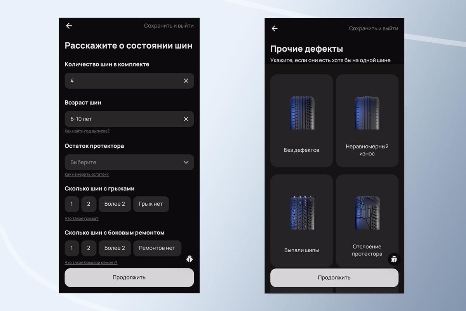Select Грыж нет option

[x=151, y=204]
